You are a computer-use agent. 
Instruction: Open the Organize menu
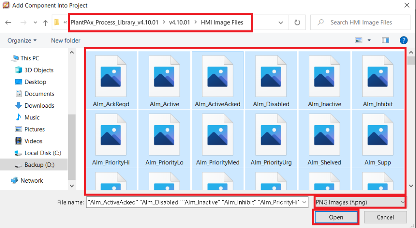pos(22,40)
